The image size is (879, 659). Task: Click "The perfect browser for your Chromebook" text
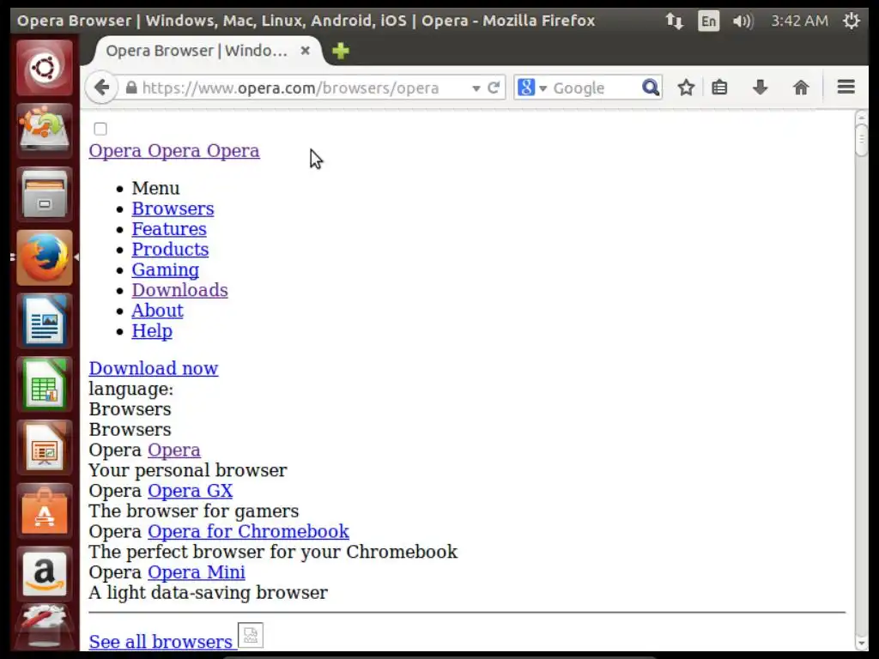click(273, 552)
